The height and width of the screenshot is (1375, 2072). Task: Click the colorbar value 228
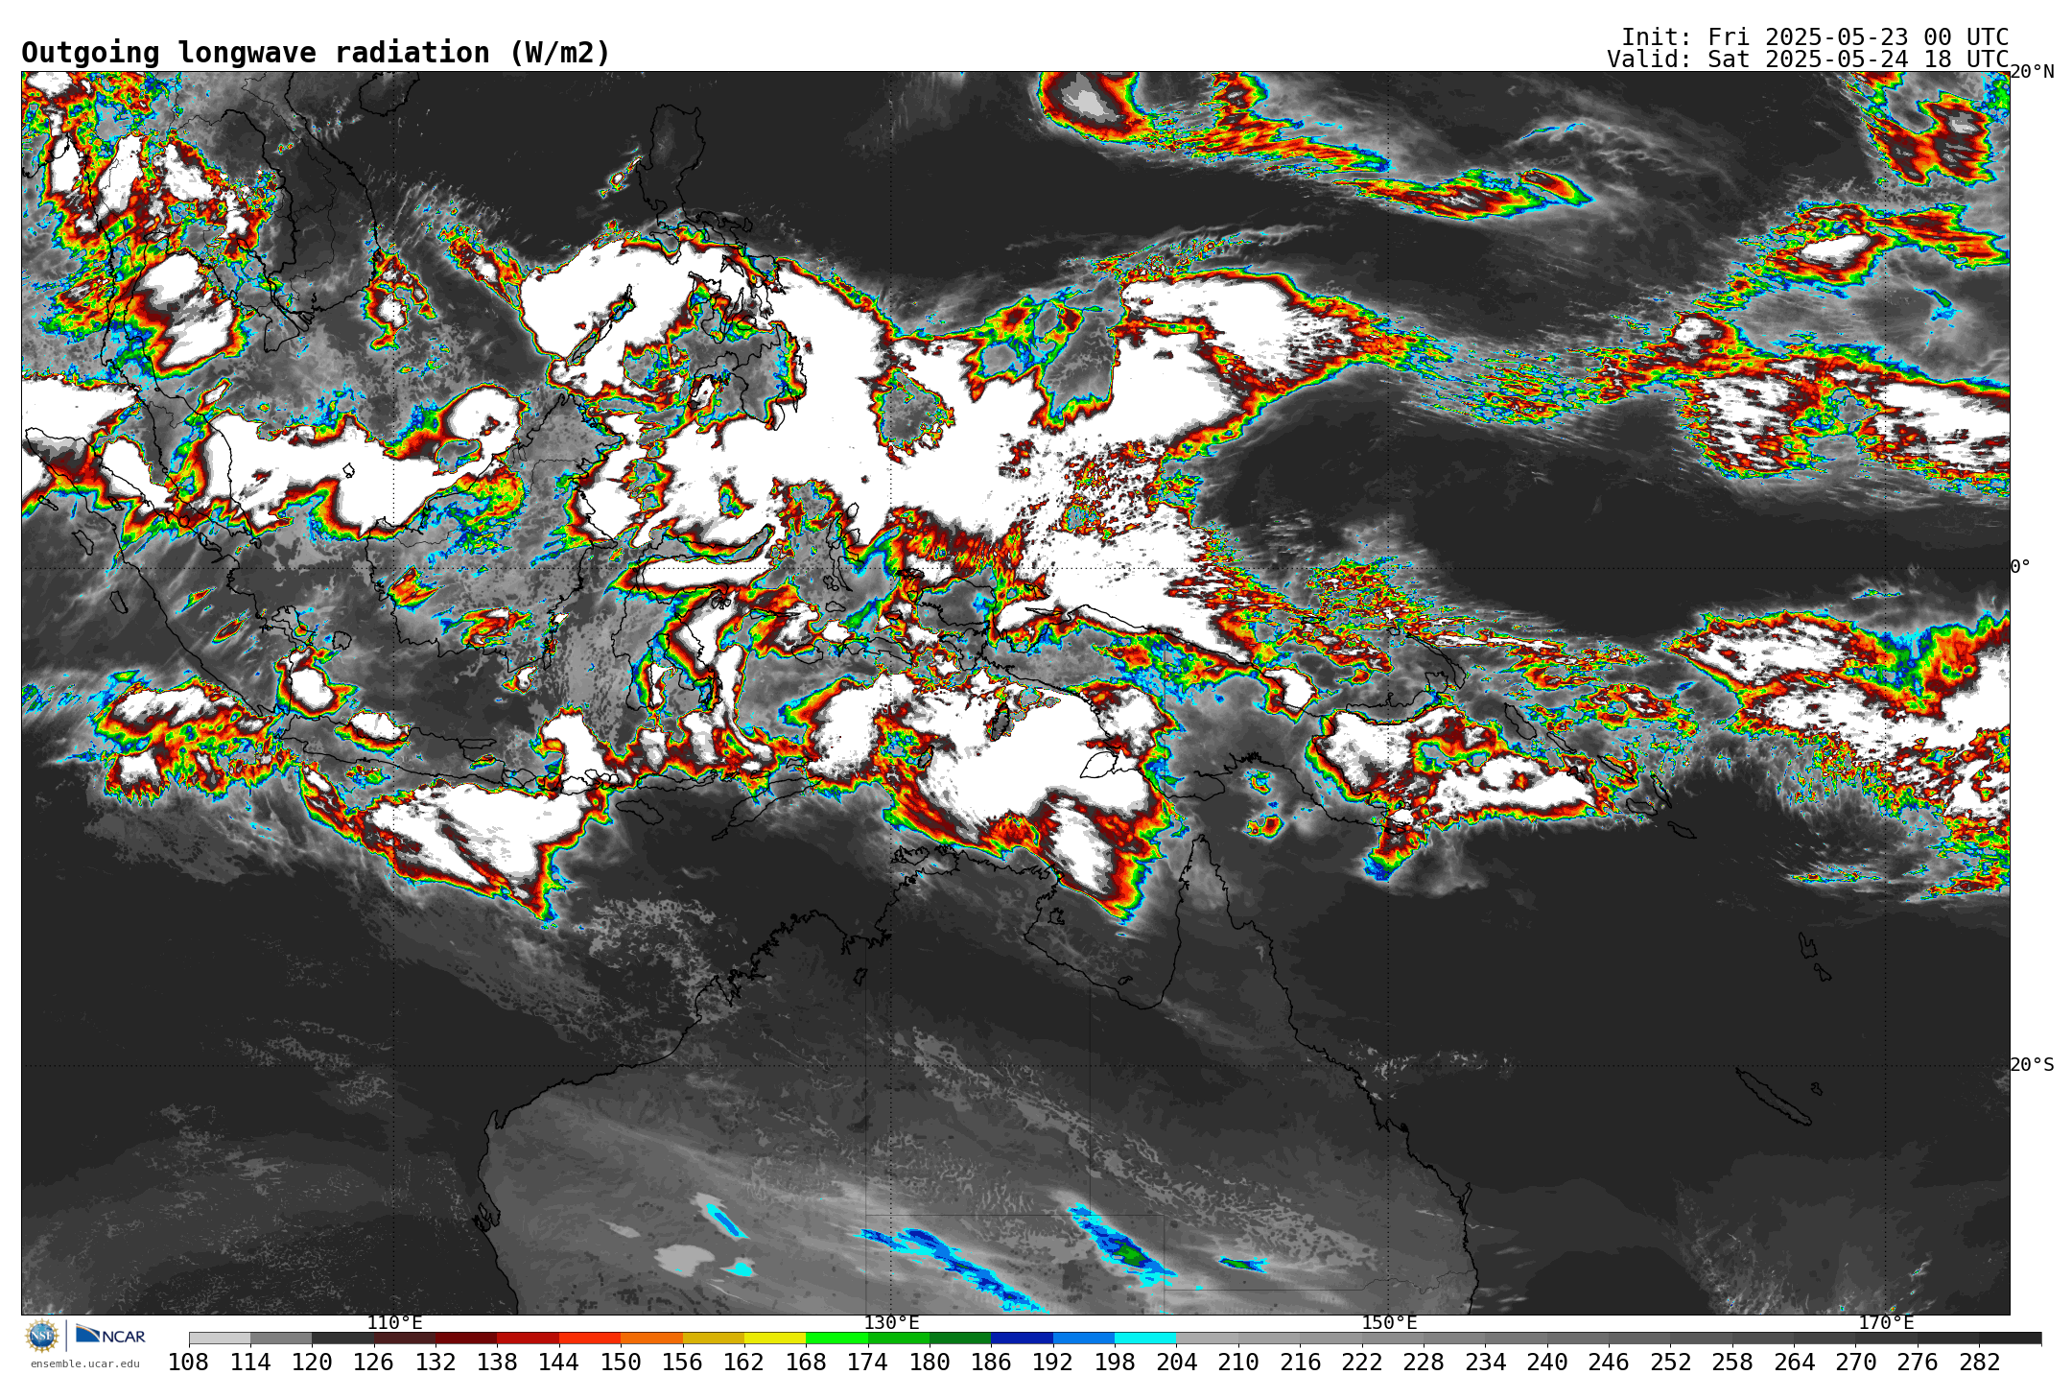(x=1424, y=1362)
